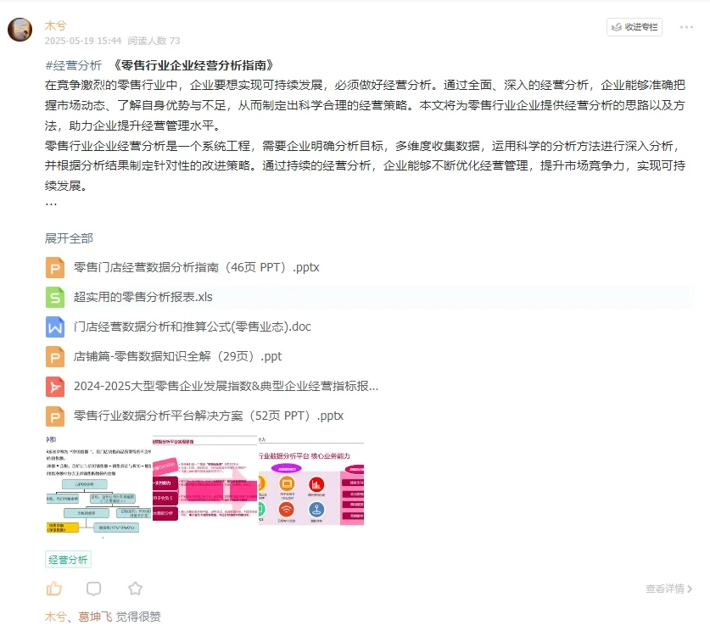Screen dimensions: 710x631
Task: Open the first flowchart thumbnail image
Action: (x=98, y=487)
